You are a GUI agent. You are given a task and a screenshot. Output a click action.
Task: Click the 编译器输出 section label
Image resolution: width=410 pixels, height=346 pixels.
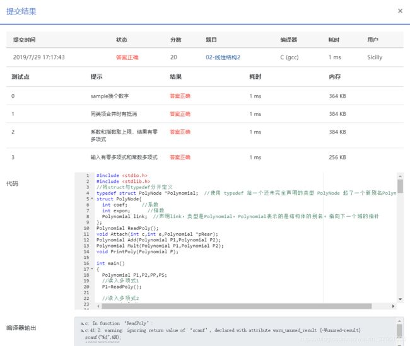click(x=21, y=328)
